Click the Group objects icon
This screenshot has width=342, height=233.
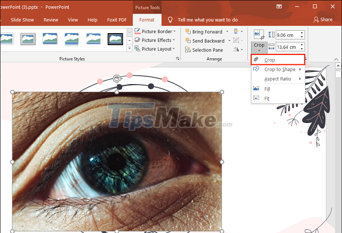(x=238, y=40)
